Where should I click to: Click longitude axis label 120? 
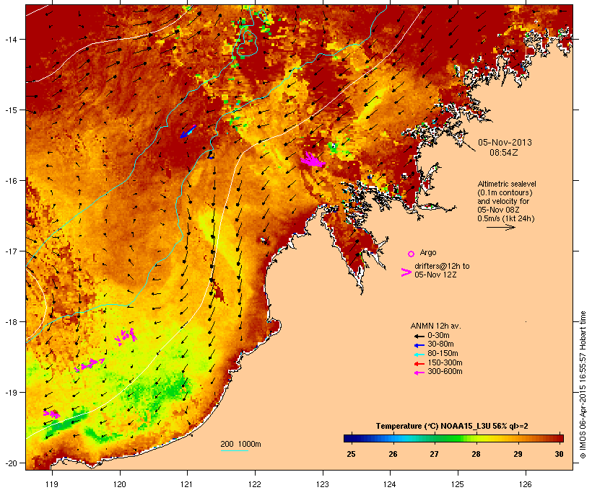[120, 484]
